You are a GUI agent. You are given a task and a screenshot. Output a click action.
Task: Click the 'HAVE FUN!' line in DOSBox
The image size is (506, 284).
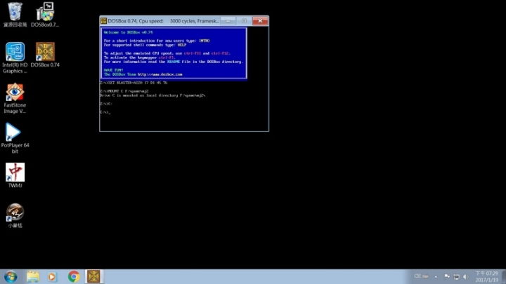pos(113,70)
